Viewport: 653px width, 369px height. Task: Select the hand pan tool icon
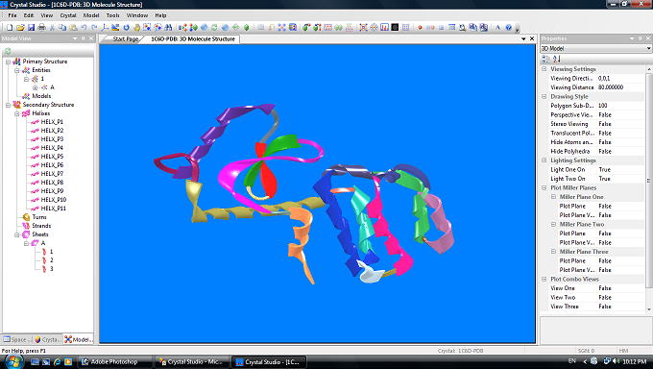(136, 28)
